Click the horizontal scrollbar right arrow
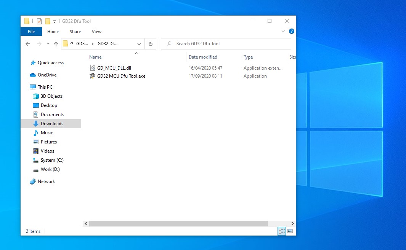406x250 pixels. (293, 223)
